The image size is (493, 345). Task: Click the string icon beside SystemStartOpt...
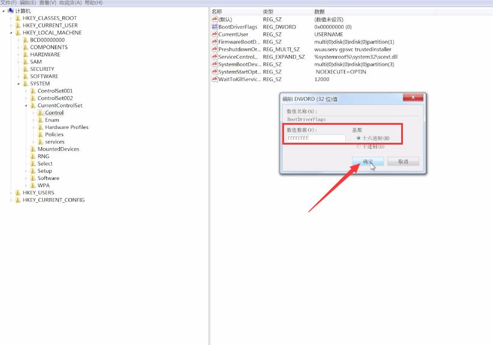coord(214,71)
